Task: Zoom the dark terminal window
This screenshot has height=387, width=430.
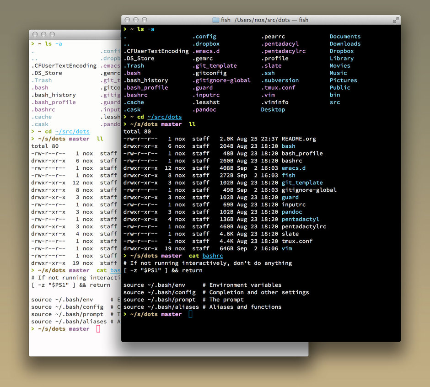Action: 145,20
